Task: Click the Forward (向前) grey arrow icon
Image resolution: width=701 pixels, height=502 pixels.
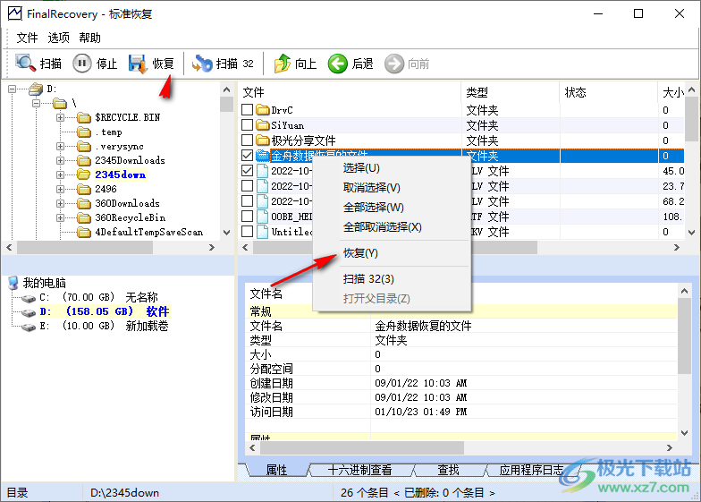Action: point(393,64)
